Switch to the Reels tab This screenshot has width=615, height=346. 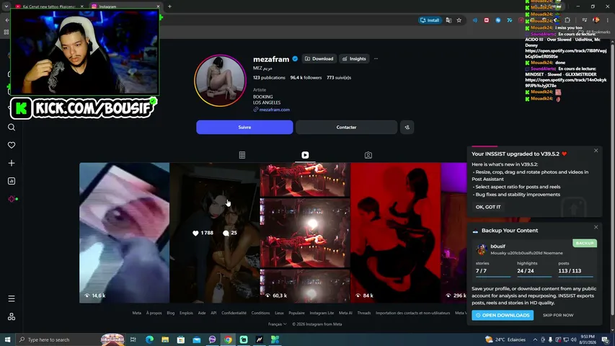[305, 155]
